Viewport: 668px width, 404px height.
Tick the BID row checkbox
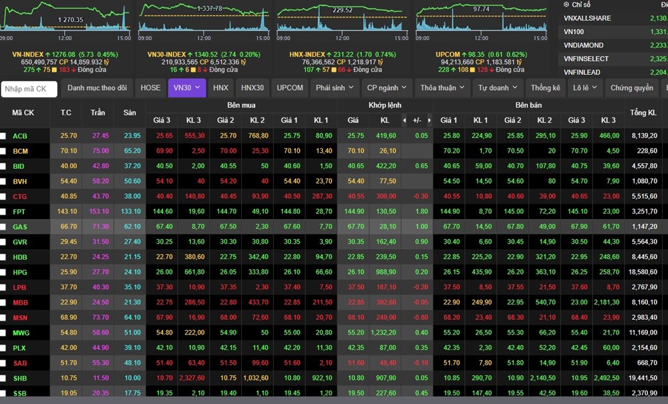(3, 166)
